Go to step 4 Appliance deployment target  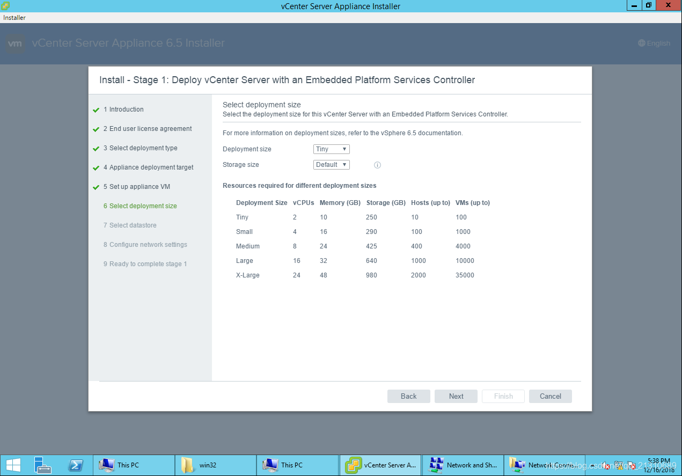[x=149, y=167]
